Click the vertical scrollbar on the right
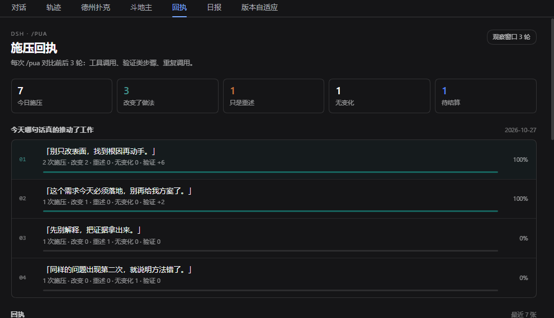554x318 pixels. tap(552, 79)
